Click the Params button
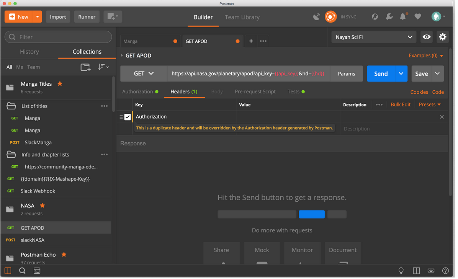 (347, 73)
